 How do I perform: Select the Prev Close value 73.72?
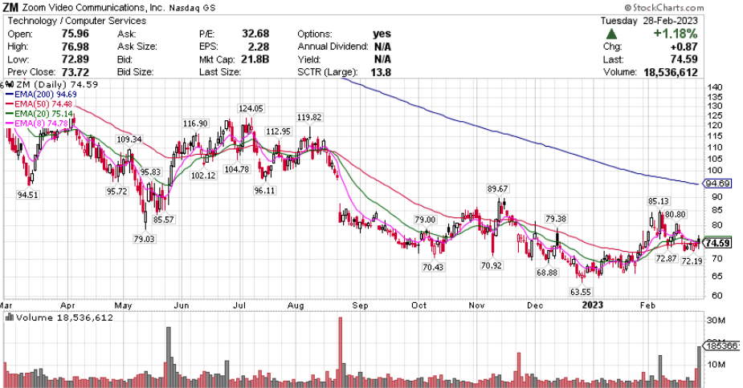pos(75,72)
